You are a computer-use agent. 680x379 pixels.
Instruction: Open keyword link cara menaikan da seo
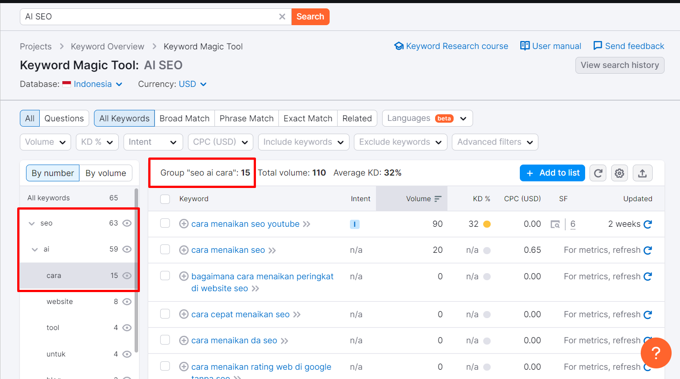tap(234, 341)
